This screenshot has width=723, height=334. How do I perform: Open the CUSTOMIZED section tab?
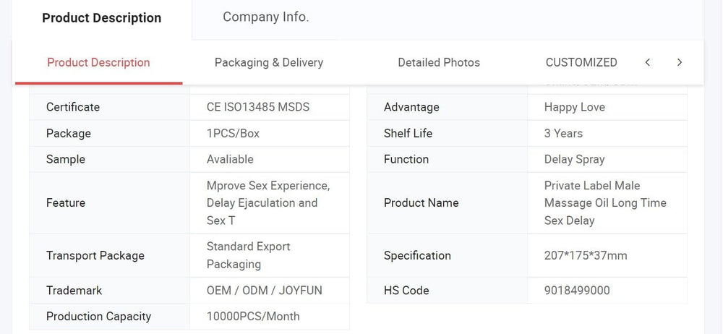[x=581, y=62]
